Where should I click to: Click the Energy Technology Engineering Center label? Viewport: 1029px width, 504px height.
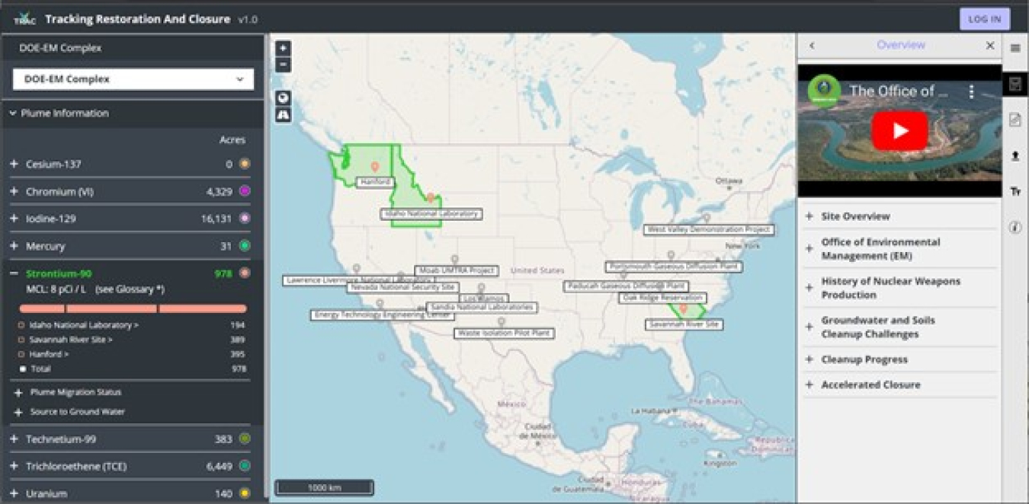click(x=382, y=314)
